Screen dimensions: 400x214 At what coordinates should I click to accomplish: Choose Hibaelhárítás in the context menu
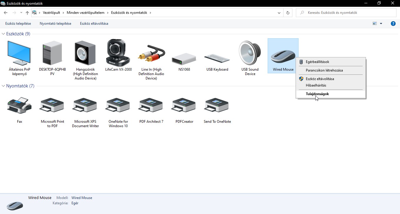(x=316, y=85)
